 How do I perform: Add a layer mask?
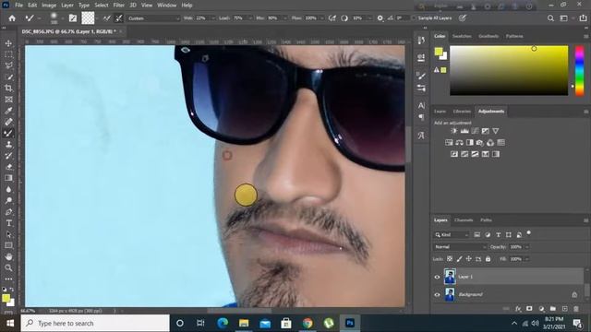pos(529,309)
